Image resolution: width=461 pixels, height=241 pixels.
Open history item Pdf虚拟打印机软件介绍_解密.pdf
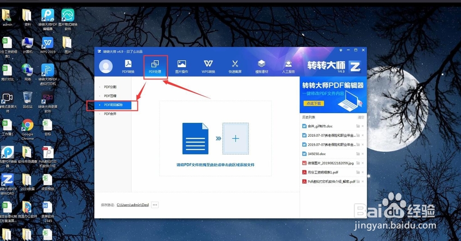click(x=331, y=182)
